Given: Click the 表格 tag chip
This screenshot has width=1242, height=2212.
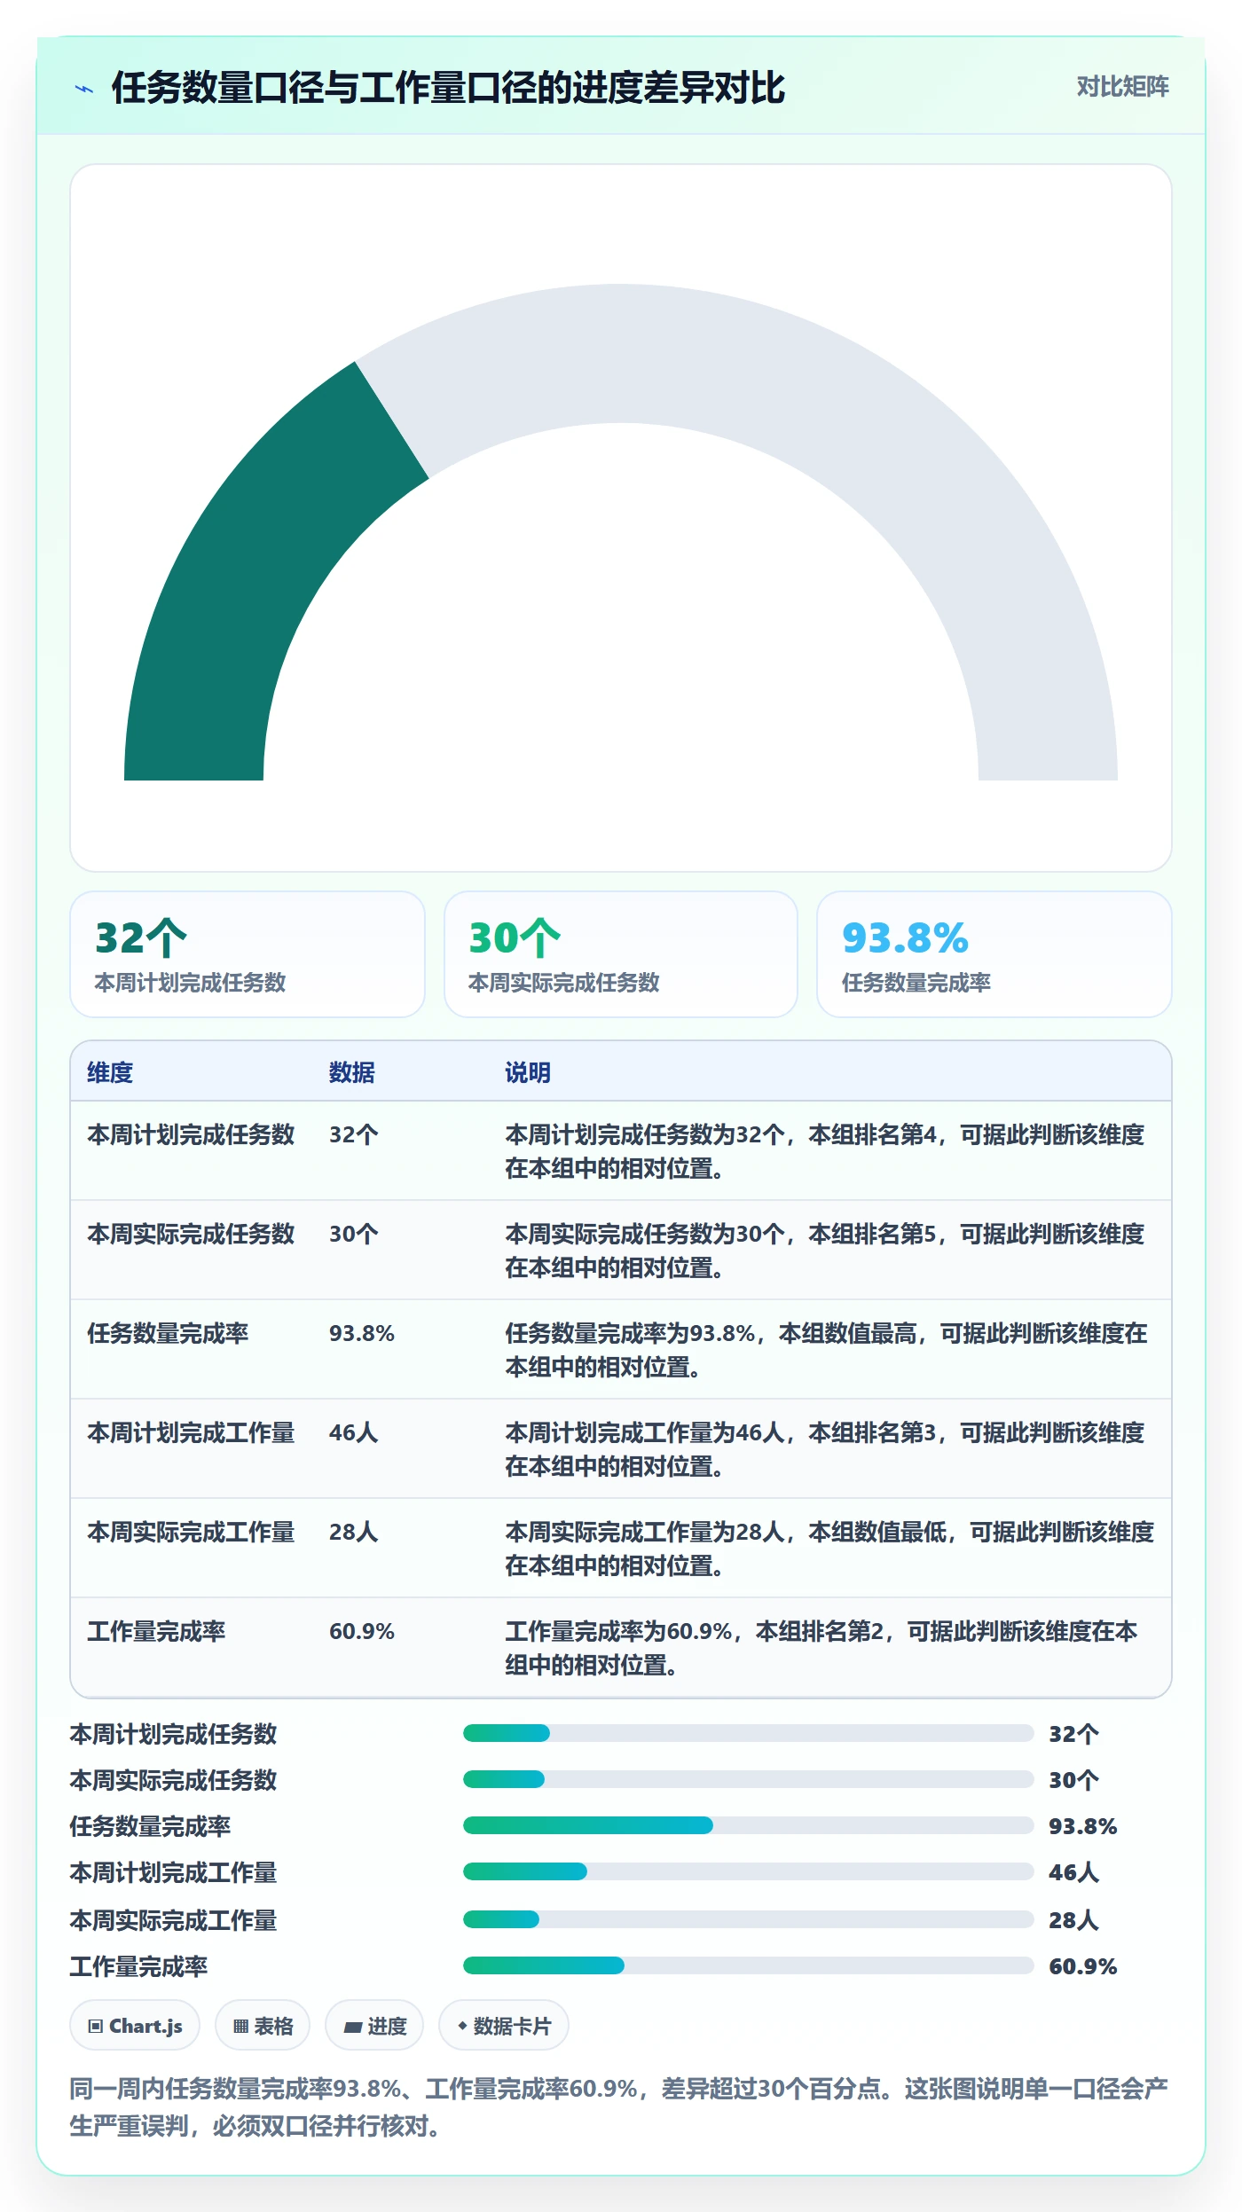Looking at the screenshot, I should (263, 2026).
